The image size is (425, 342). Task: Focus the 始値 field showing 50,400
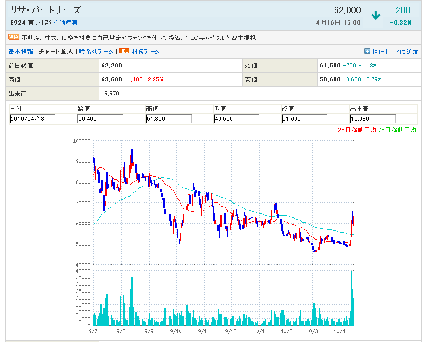coord(100,119)
